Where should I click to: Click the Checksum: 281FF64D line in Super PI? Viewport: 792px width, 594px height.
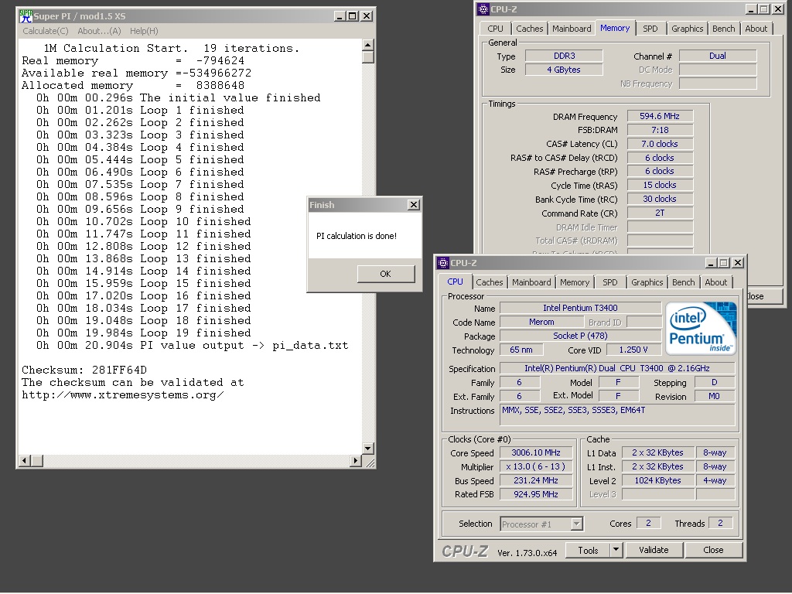click(x=84, y=370)
